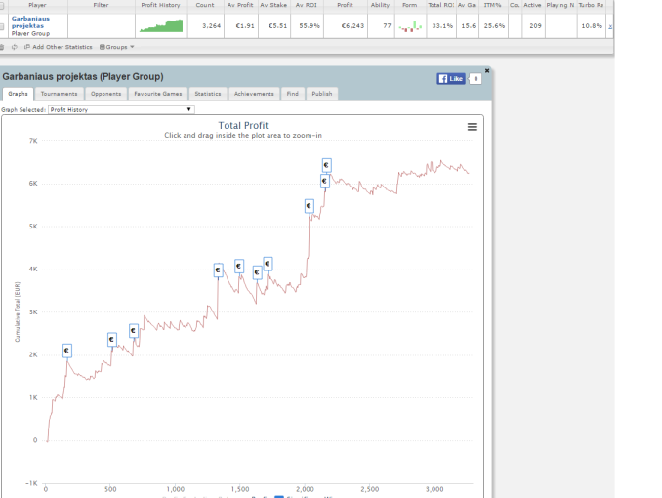The image size is (662, 498).
Task: Open the Publish tab
Action: 322,94
